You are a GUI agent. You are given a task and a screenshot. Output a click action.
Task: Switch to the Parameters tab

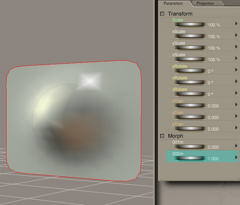(173, 3)
